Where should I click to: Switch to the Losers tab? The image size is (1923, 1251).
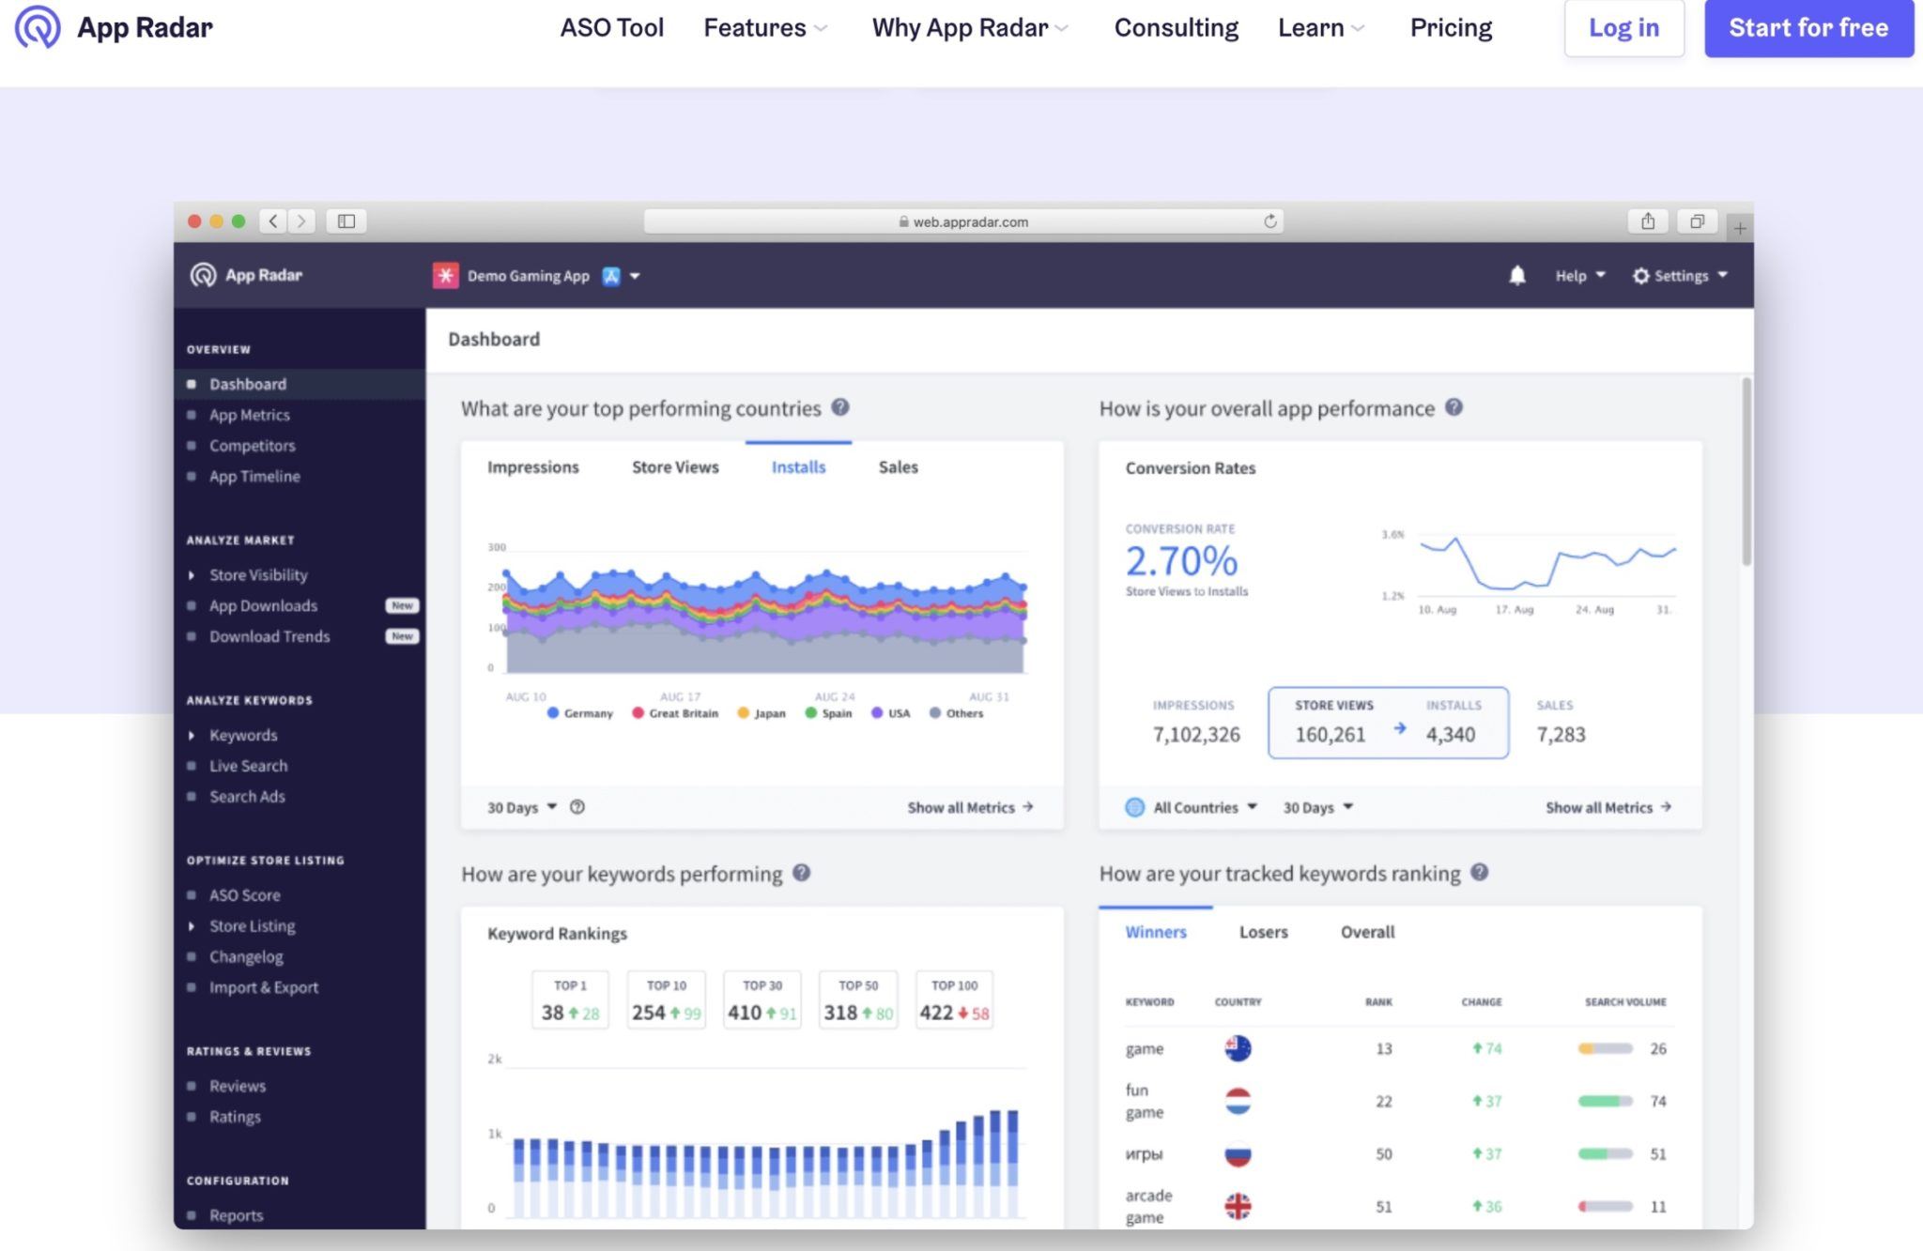1263,932
